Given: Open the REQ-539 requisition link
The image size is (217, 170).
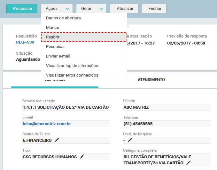Looking at the screenshot, I should (25, 42).
